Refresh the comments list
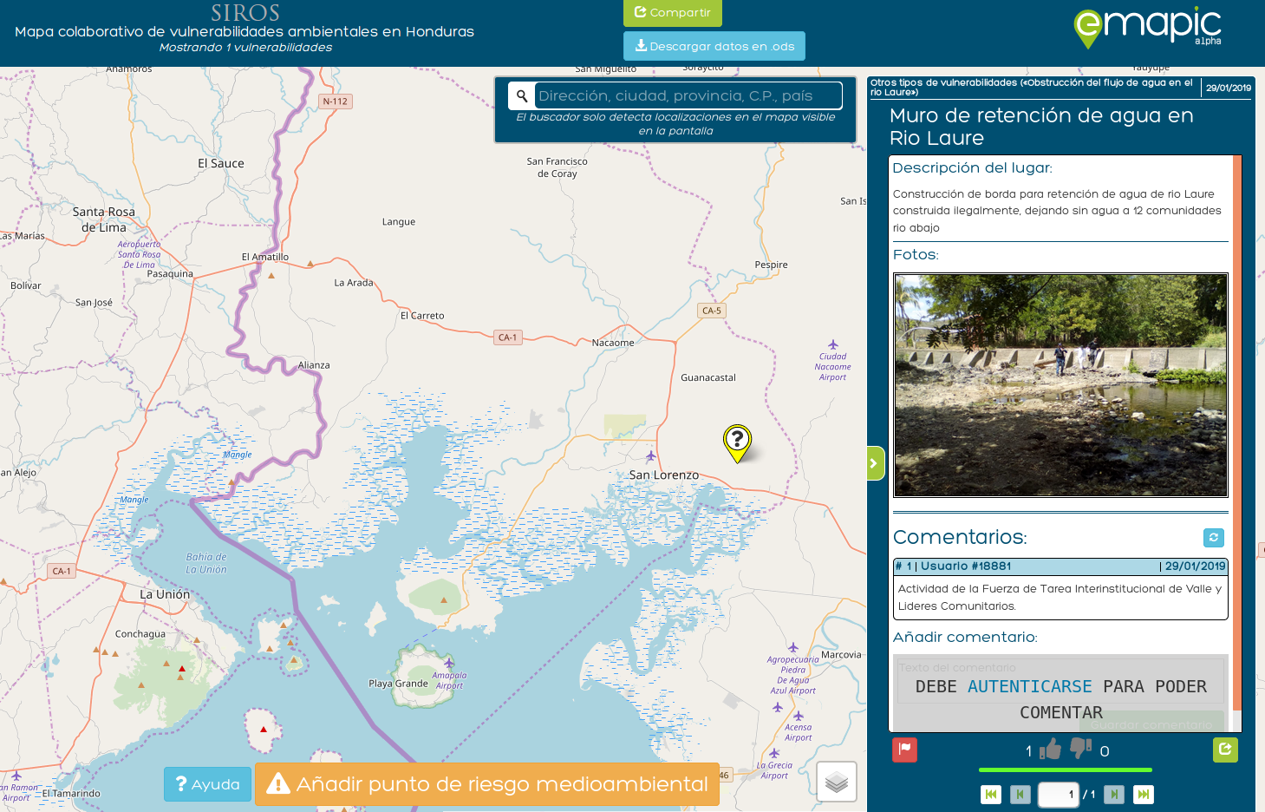1265x812 pixels. (1213, 538)
